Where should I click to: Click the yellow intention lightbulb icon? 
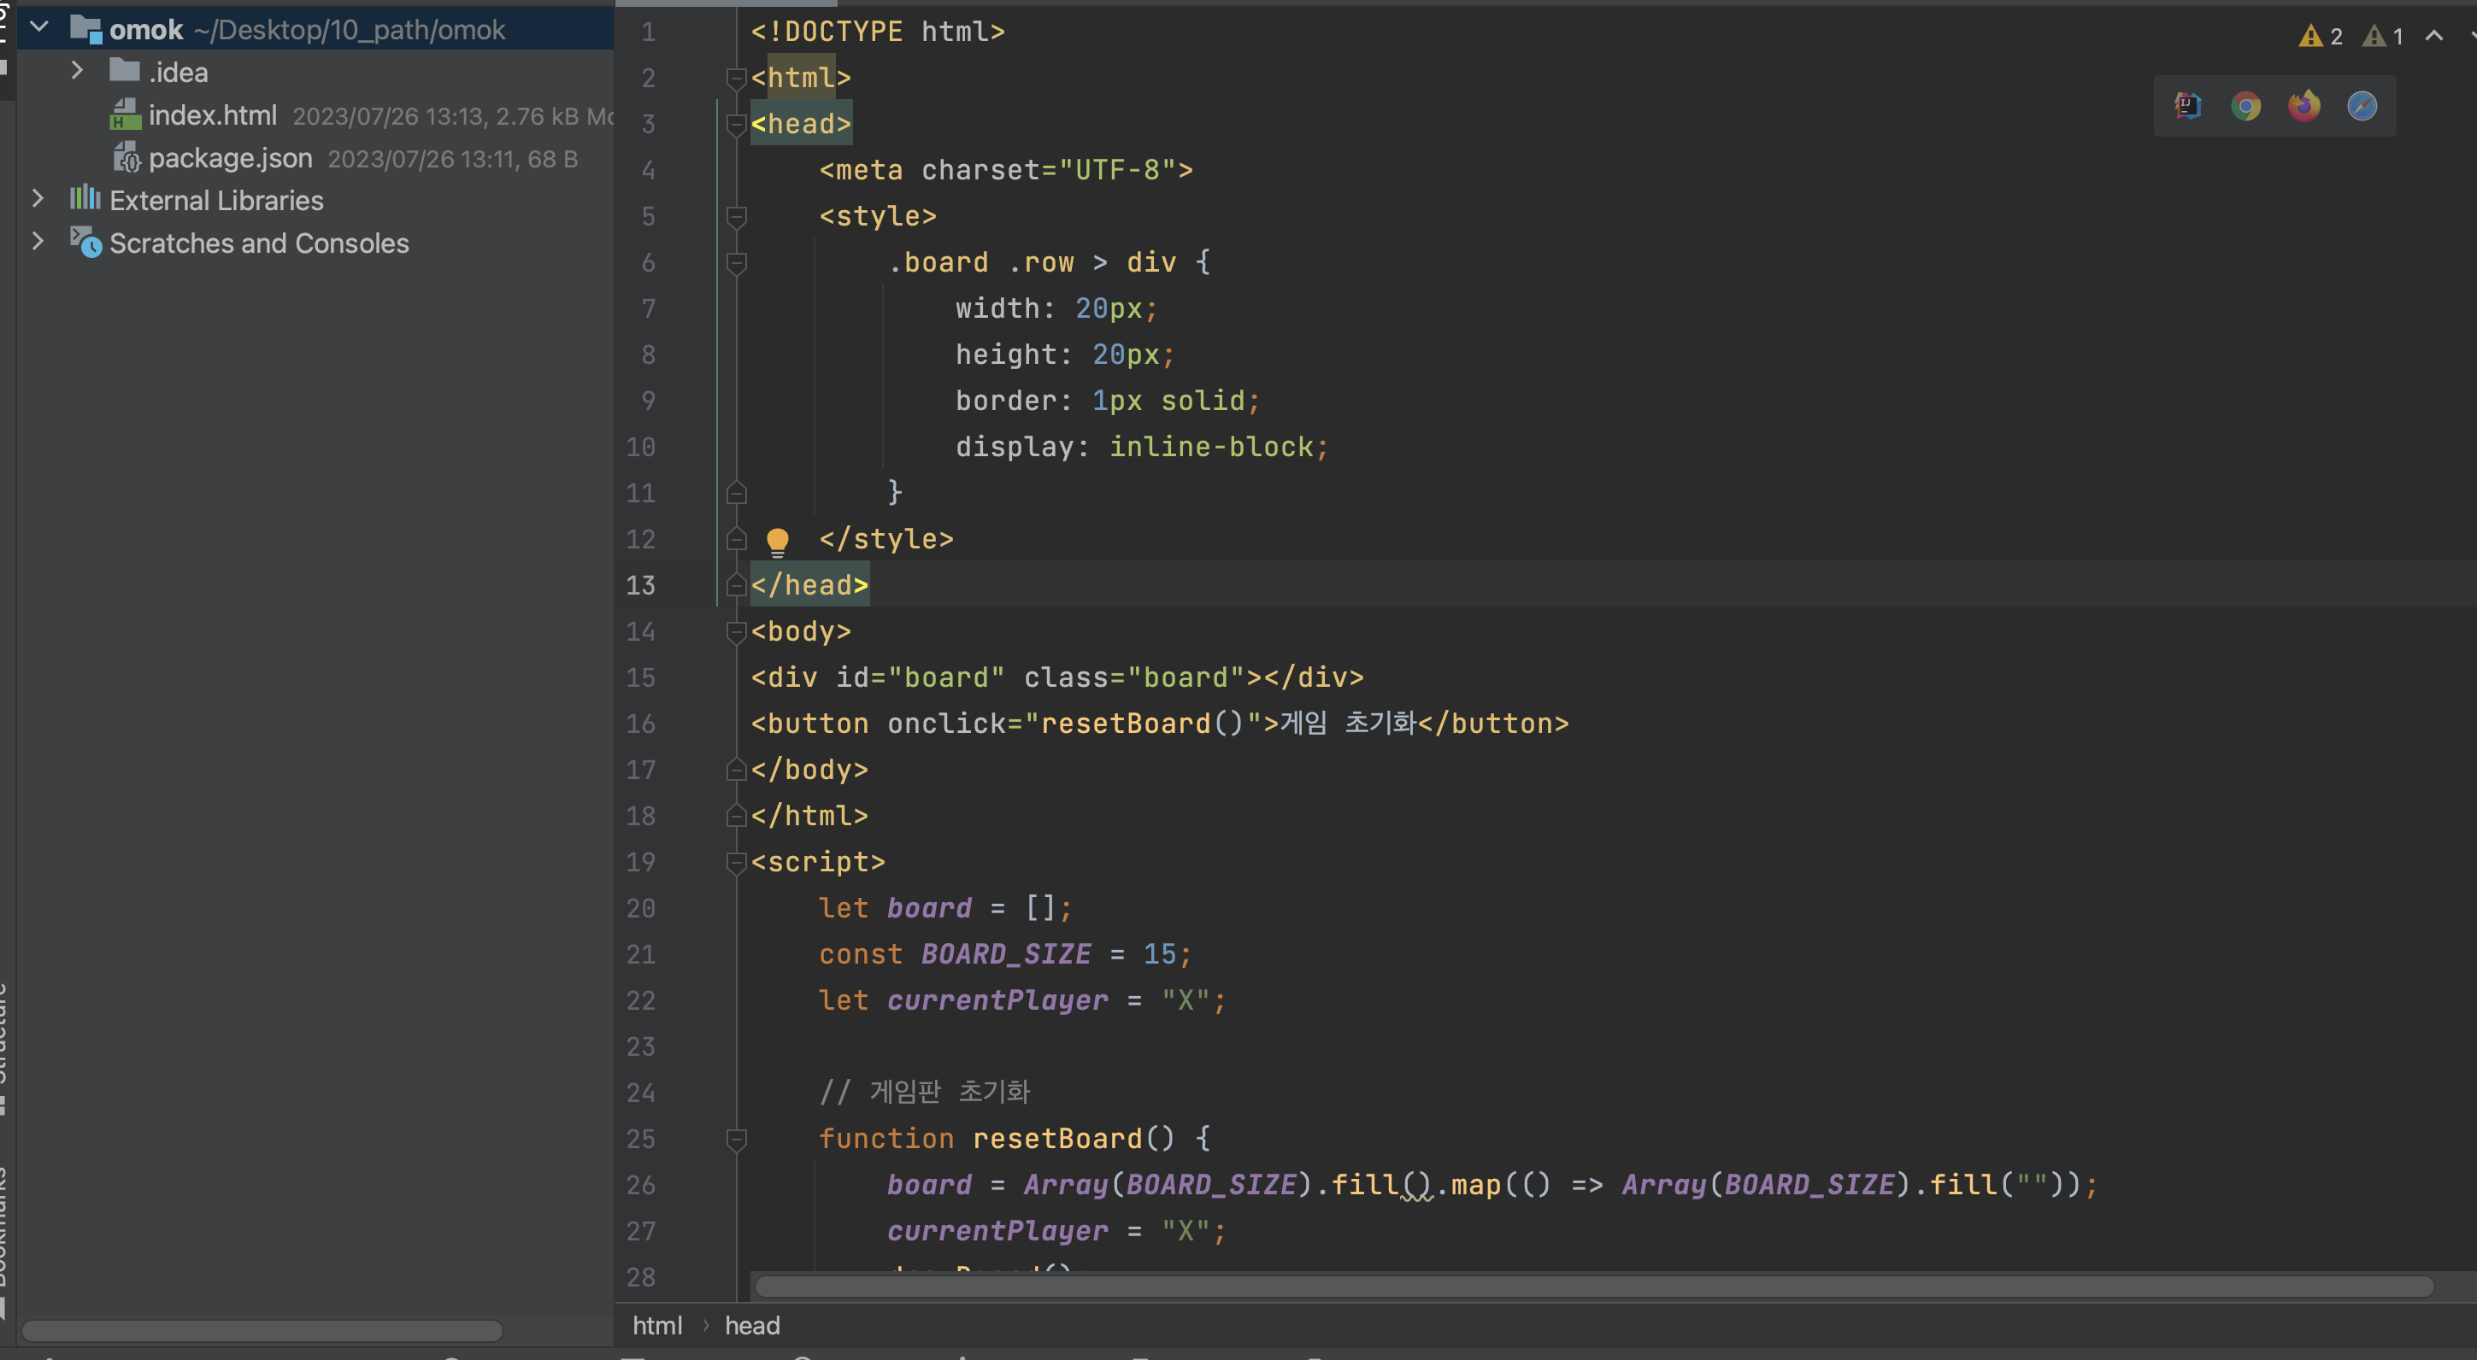777,541
